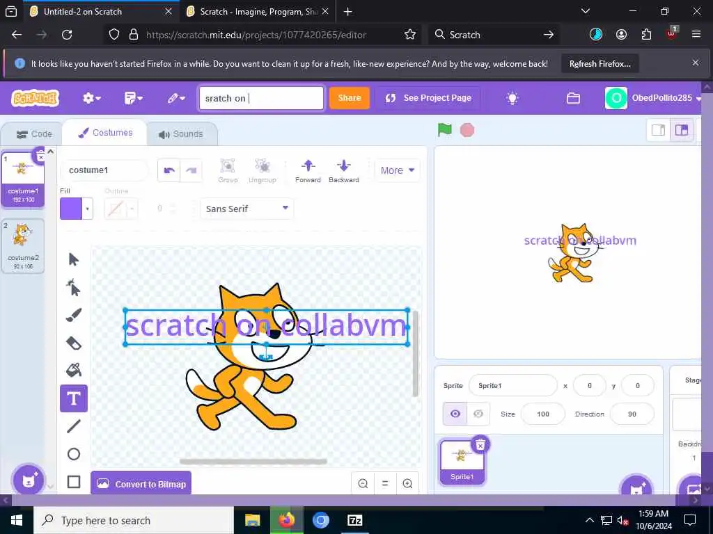
Task: Open the Fill color dropdown
Action: [x=87, y=209]
